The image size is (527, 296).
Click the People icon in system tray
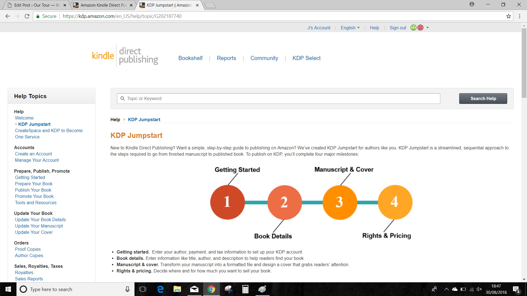pos(434,289)
